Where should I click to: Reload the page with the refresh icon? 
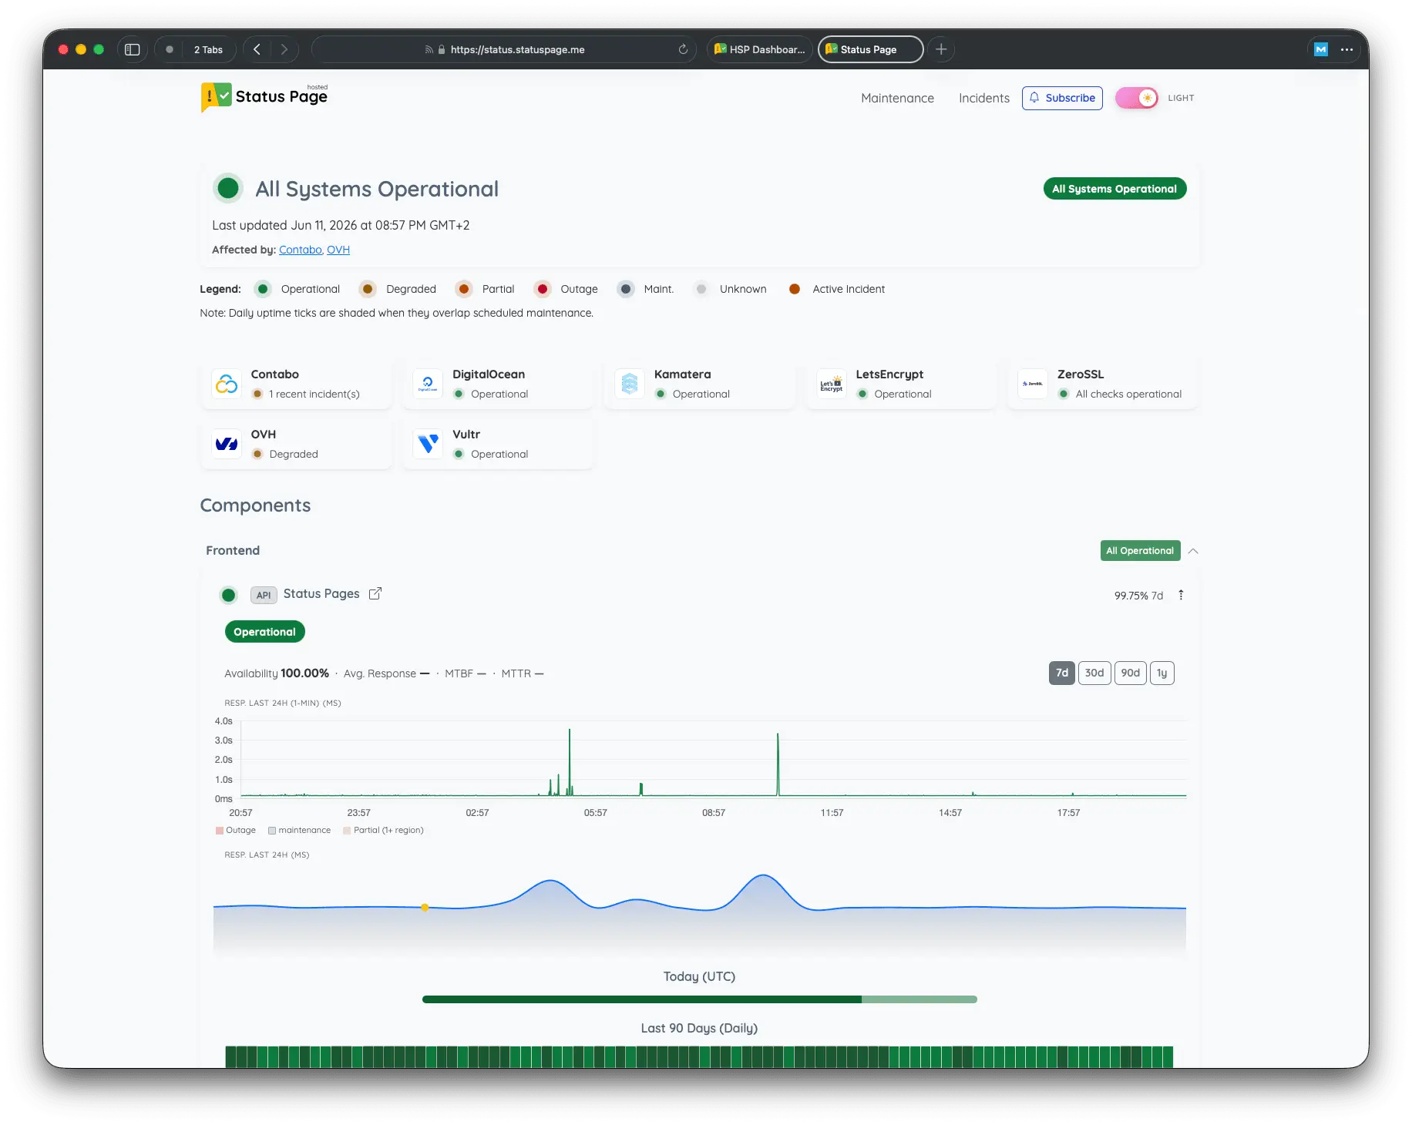683,49
